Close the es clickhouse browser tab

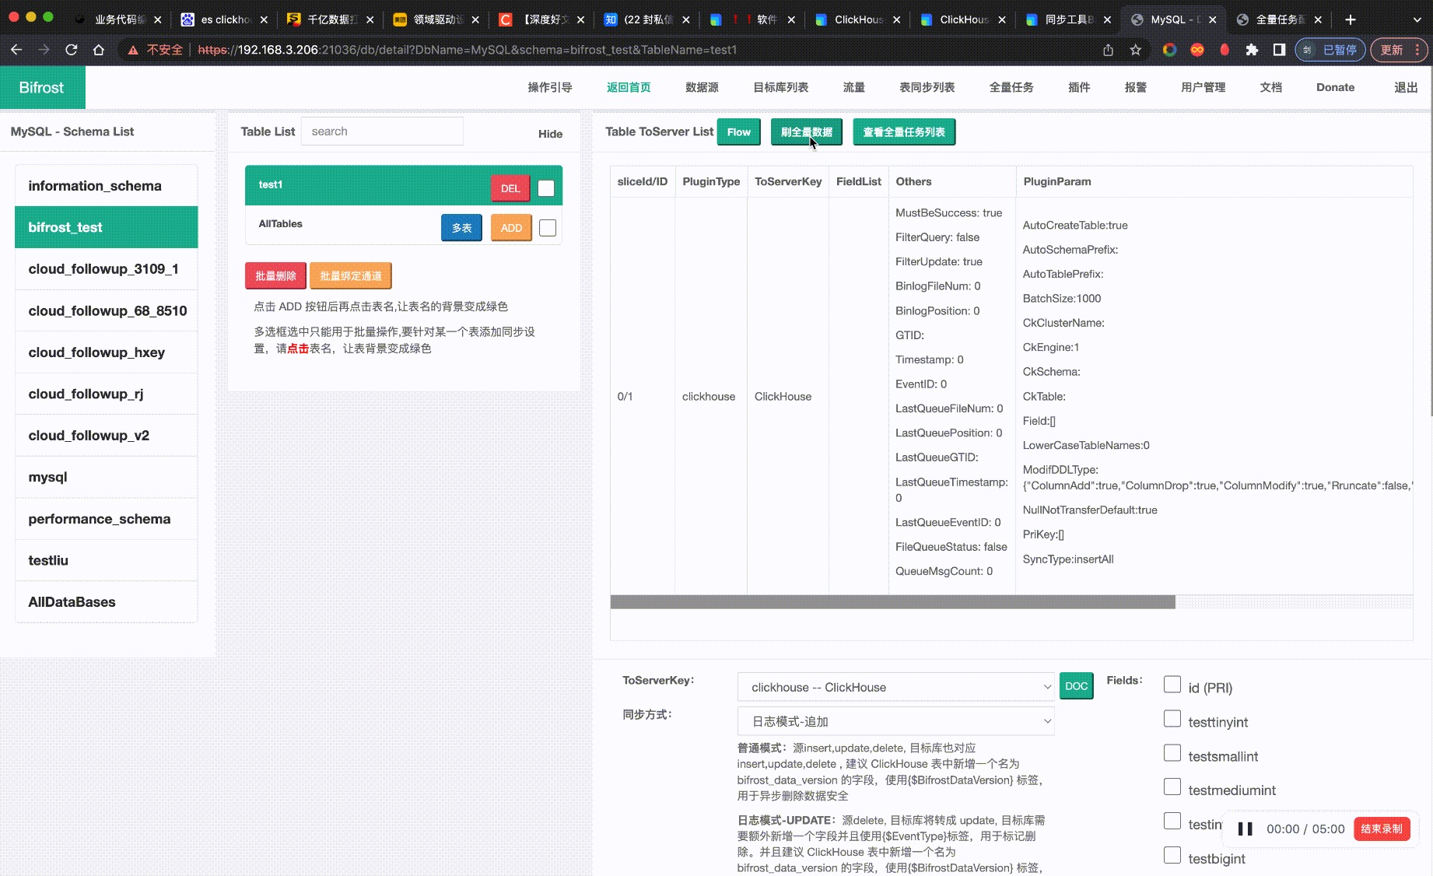pyautogui.click(x=264, y=19)
